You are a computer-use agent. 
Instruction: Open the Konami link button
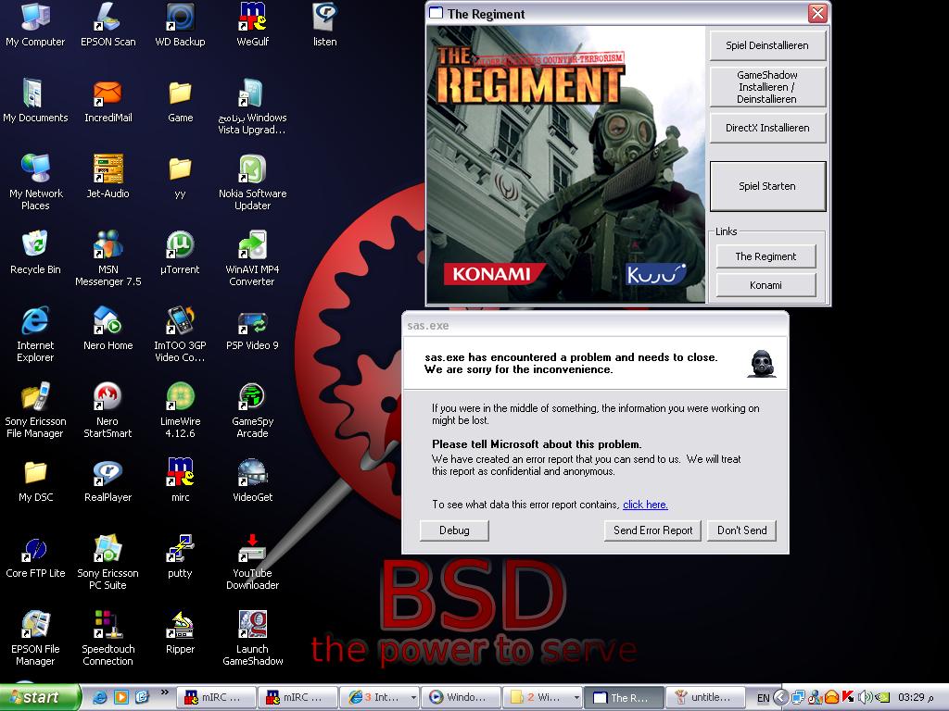766,285
